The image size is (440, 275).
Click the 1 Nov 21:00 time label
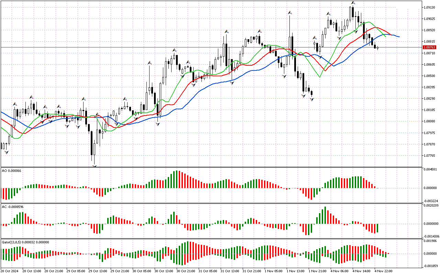coord(317,271)
